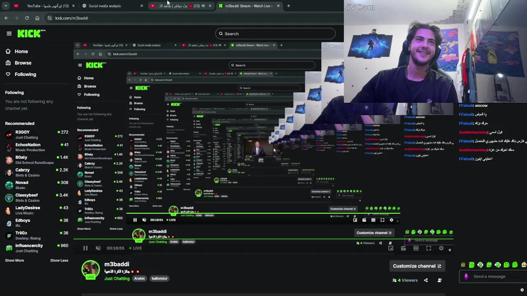
Task: Click the Arabic tag
Action: (140, 278)
